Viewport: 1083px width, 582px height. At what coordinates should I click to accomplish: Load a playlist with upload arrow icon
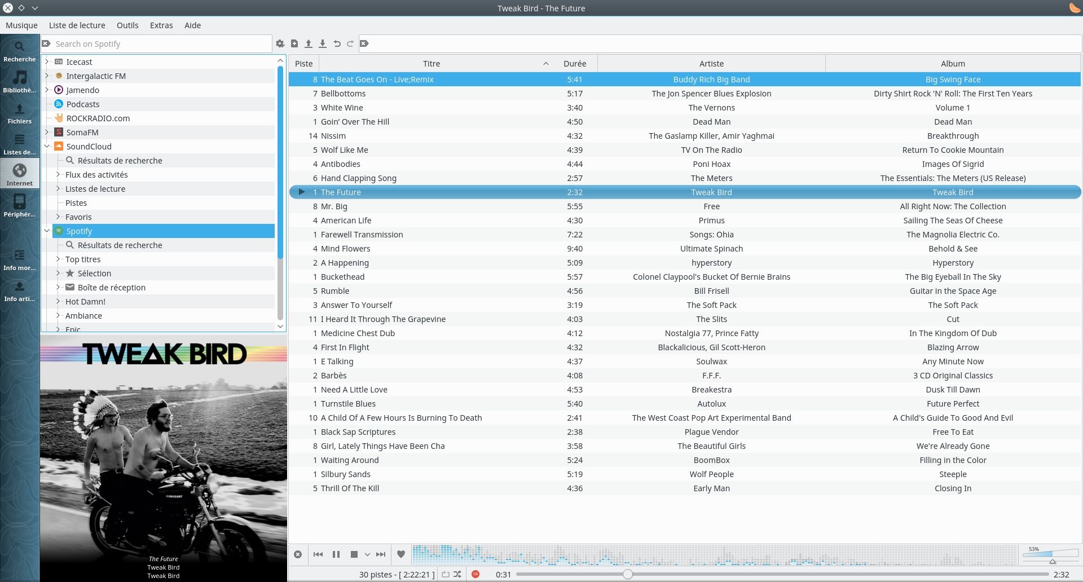[x=309, y=43]
